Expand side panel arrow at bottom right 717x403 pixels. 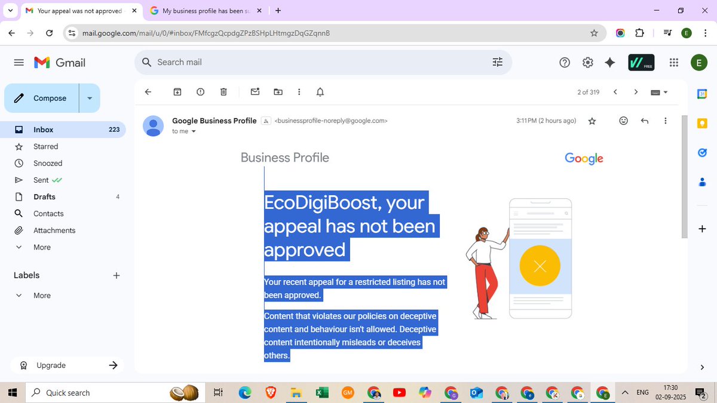702,367
